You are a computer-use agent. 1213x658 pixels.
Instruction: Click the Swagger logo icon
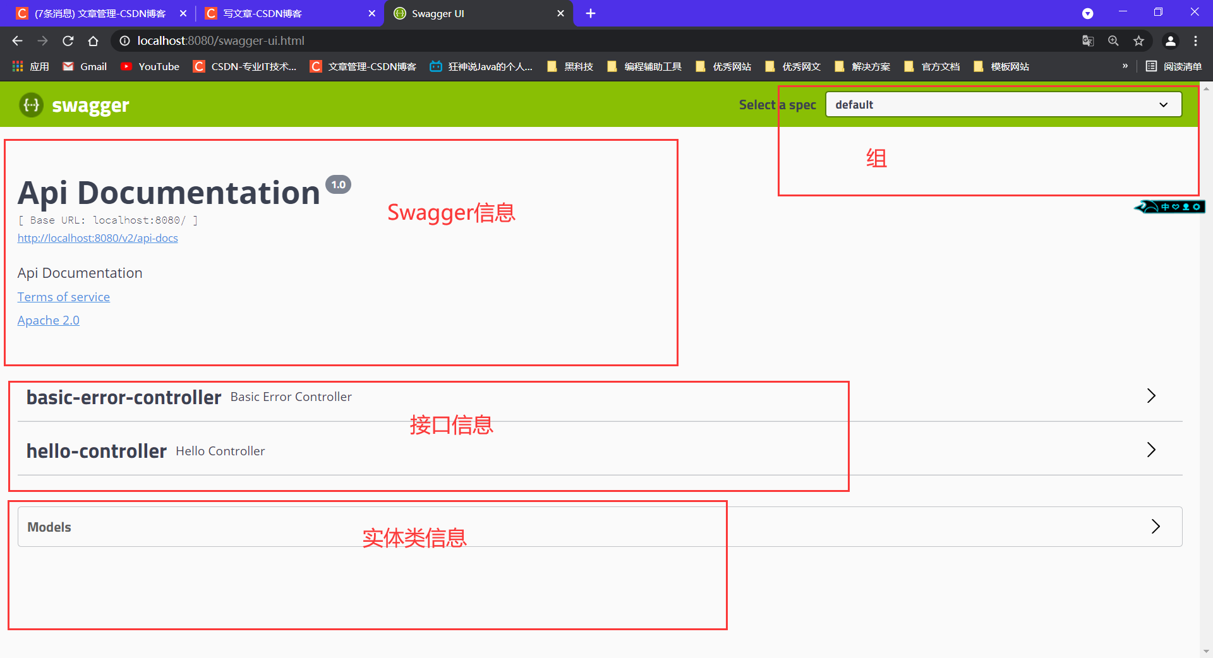(x=30, y=105)
